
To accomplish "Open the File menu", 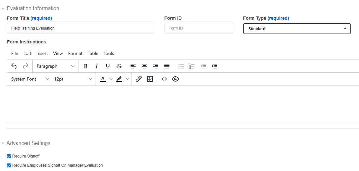I will coord(15,53).
